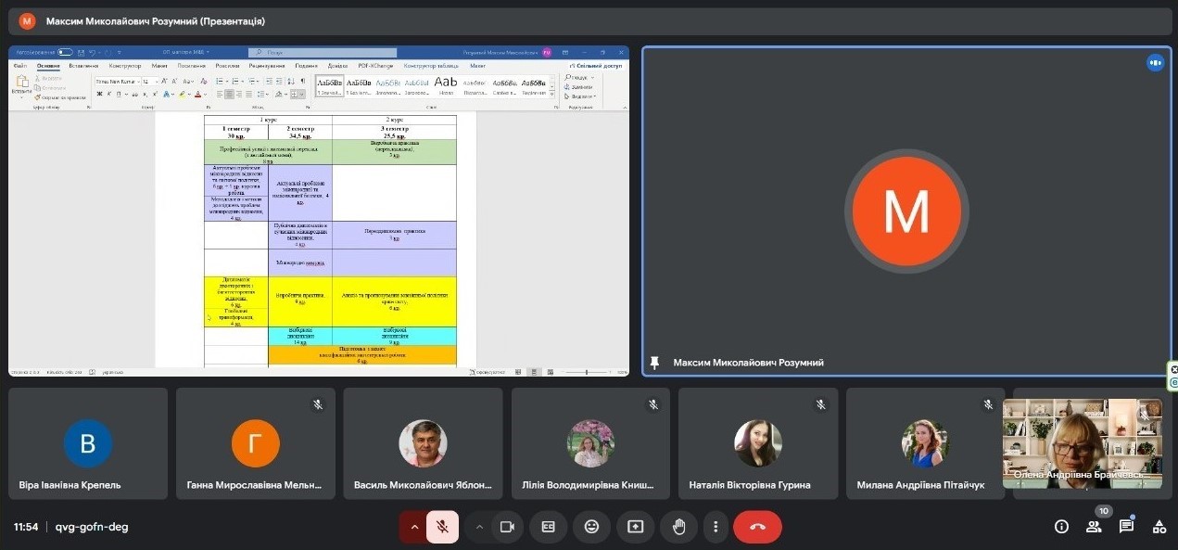Select Віра Іванівна Крепель participant tile

88,443
